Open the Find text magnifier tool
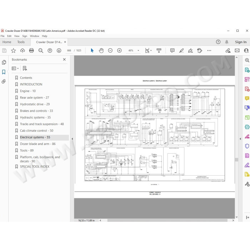 click(x=41, y=51)
